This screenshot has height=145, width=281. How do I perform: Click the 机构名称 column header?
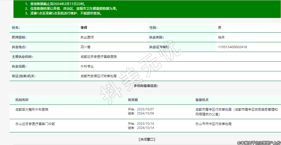tap(22, 100)
